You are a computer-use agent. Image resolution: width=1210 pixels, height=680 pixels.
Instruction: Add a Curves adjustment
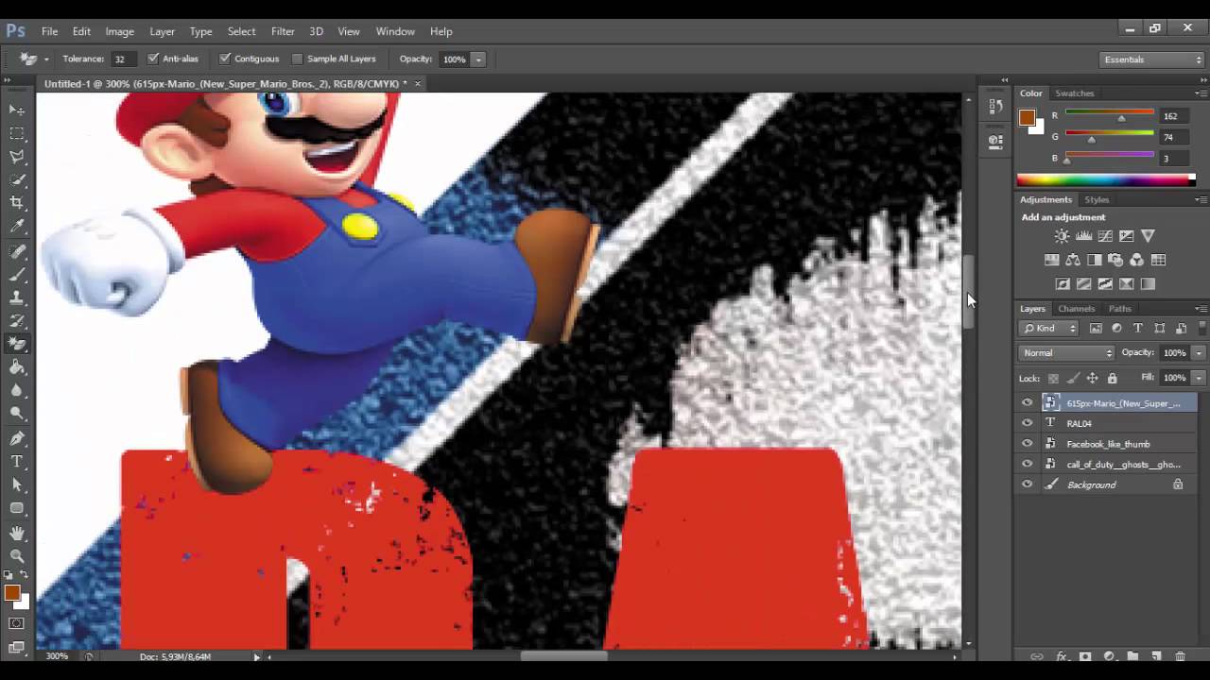tap(1105, 236)
